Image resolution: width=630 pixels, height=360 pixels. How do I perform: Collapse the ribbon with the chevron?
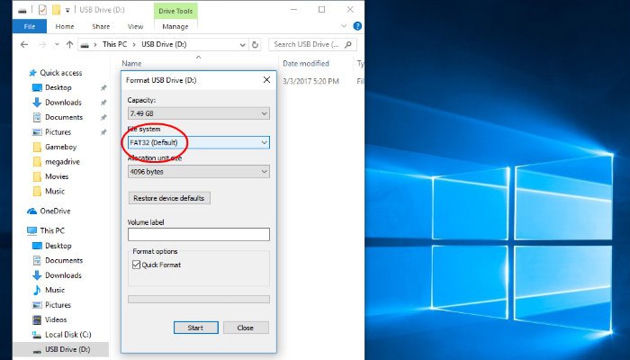[x=344, y=26]
